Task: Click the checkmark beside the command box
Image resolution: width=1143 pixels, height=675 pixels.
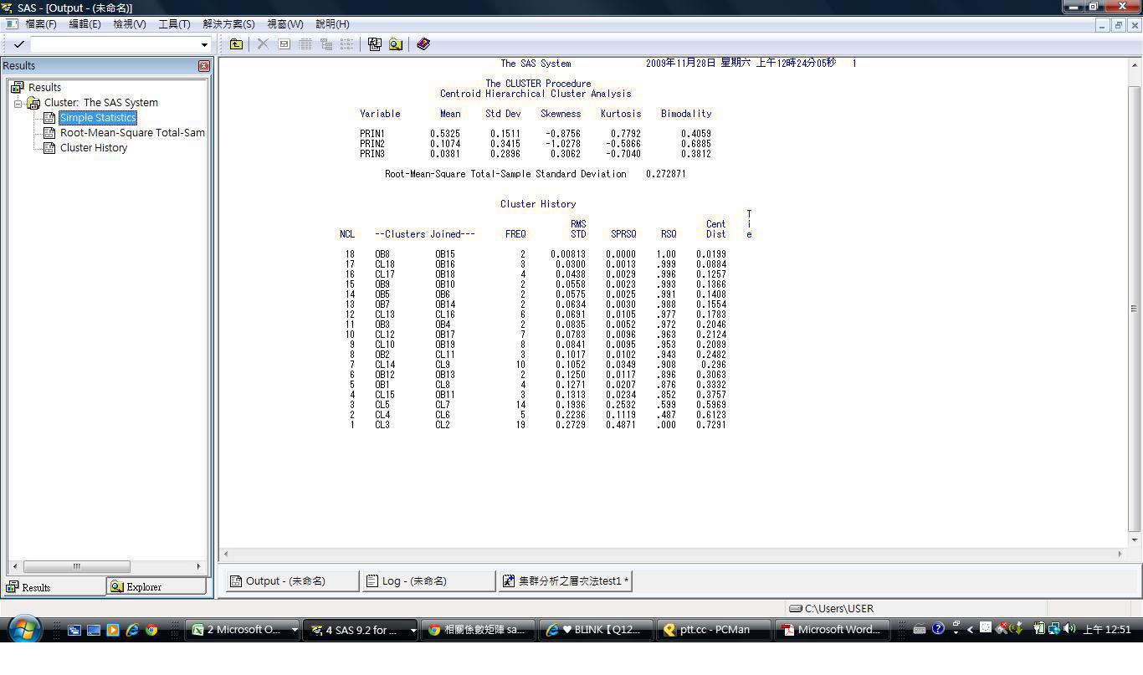Action: (x=18, y=44)
